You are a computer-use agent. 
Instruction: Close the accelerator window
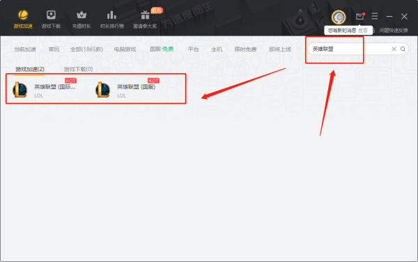404,17
